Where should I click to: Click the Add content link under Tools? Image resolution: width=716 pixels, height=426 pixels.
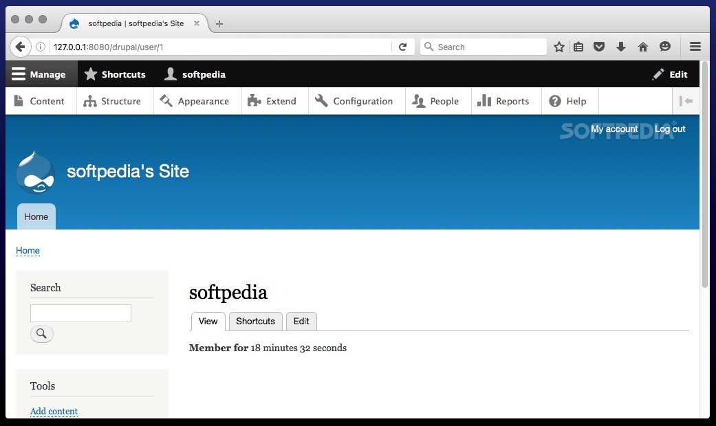[x=54, y=412]
